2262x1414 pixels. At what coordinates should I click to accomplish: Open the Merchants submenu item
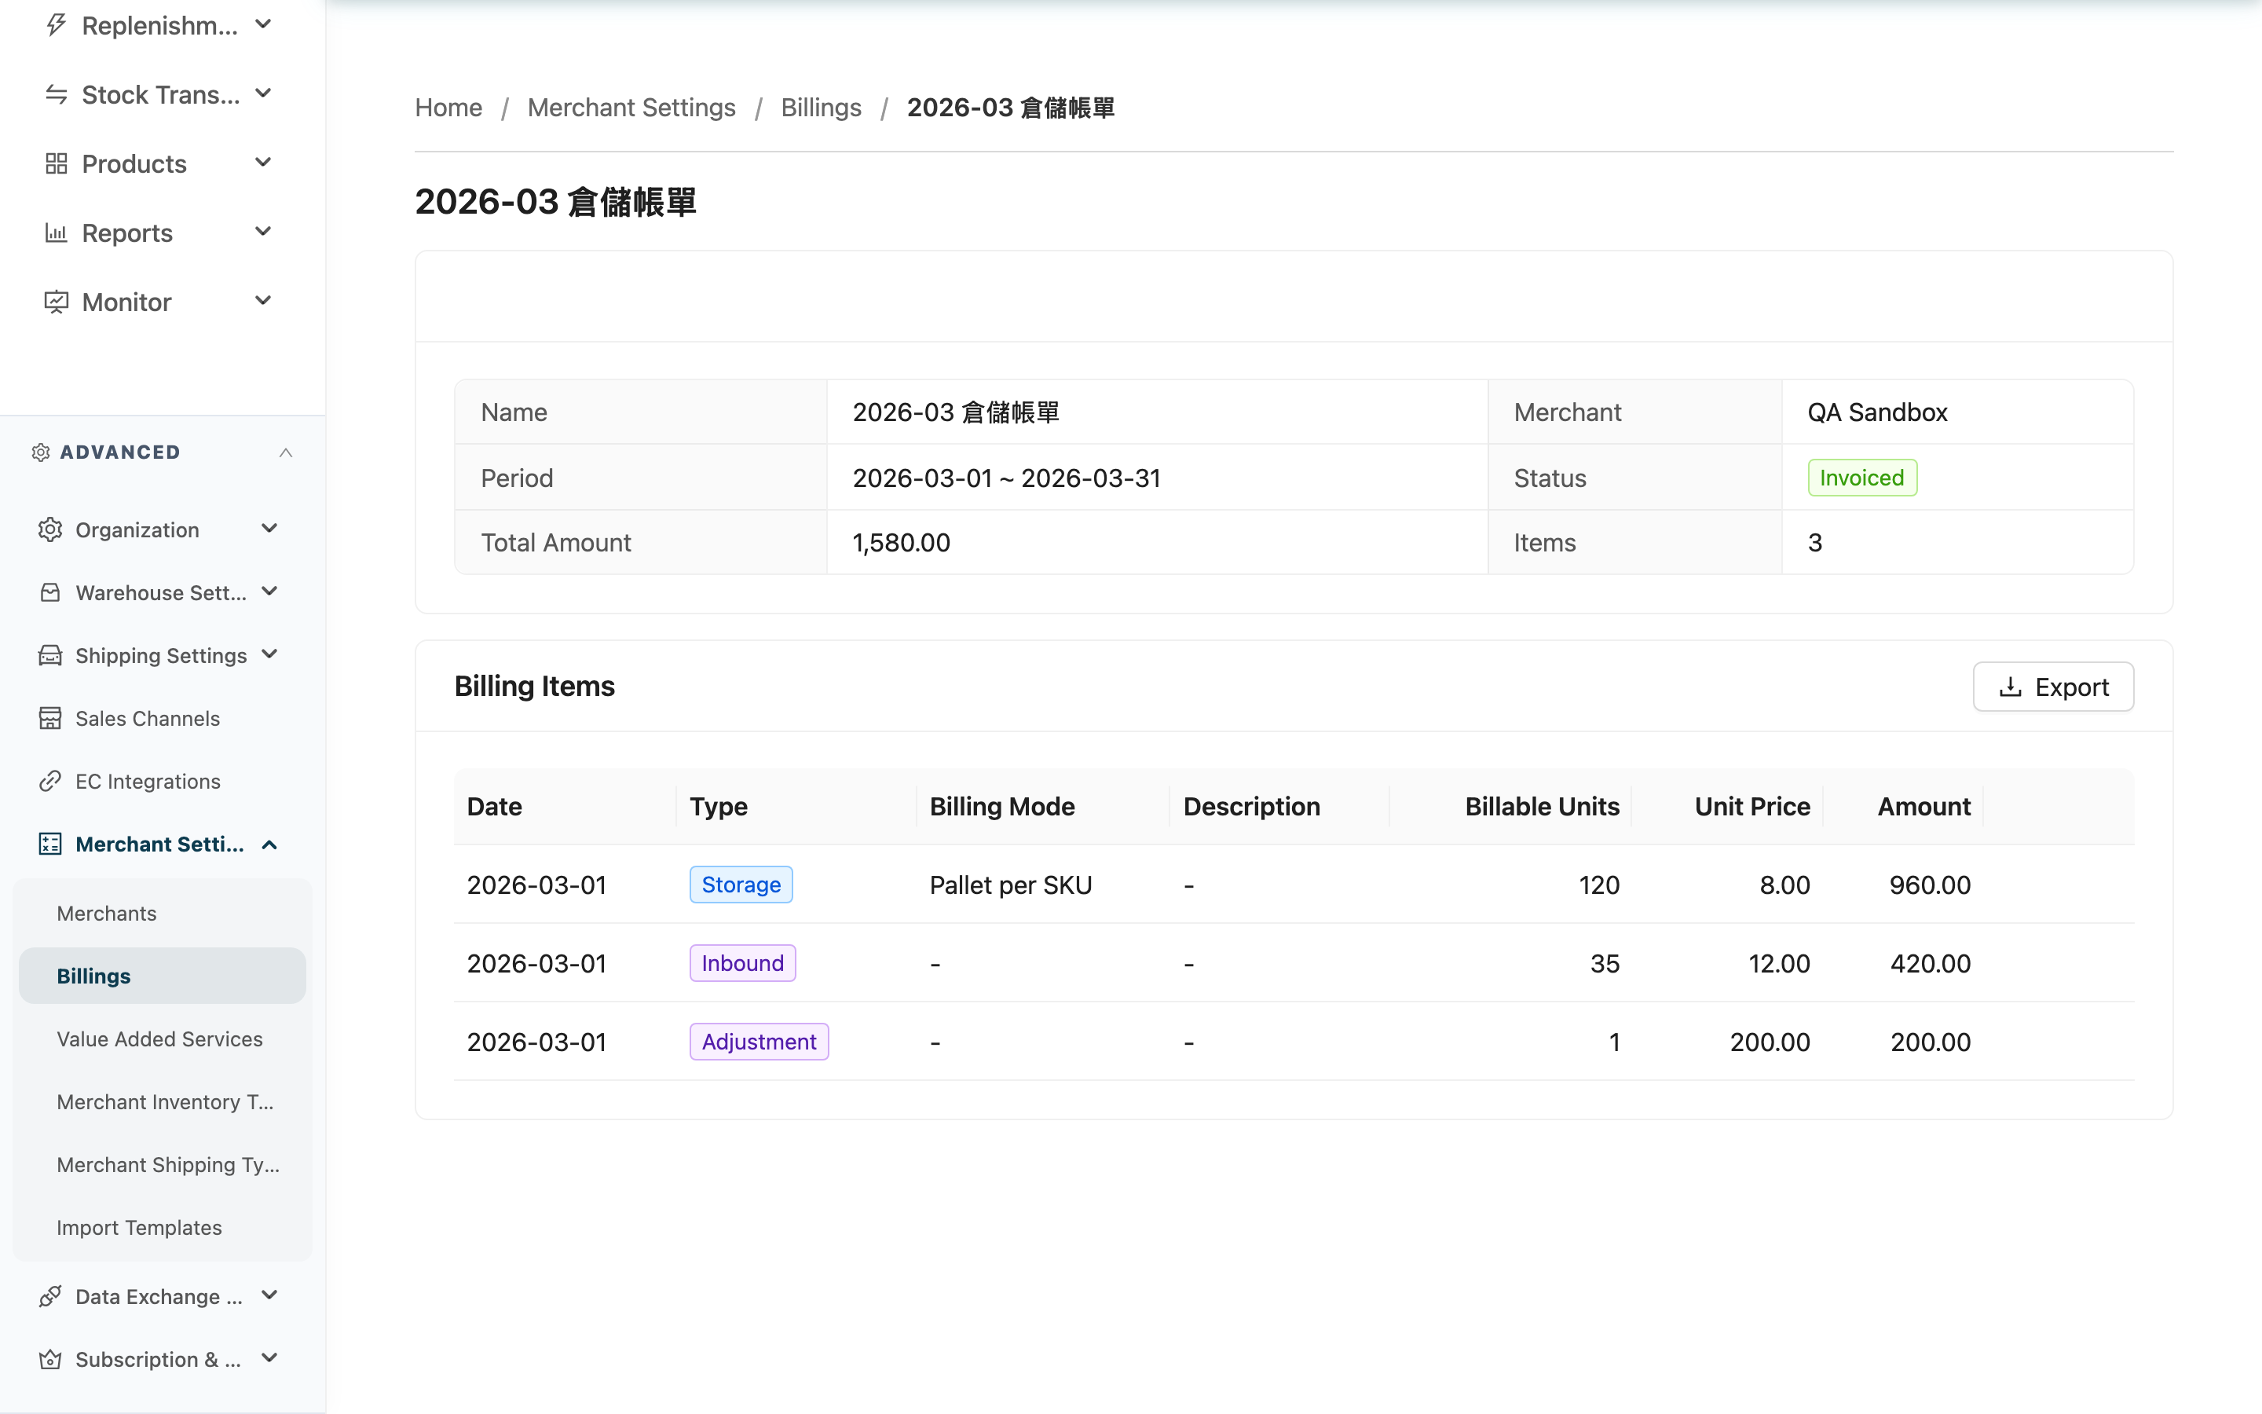163,914
